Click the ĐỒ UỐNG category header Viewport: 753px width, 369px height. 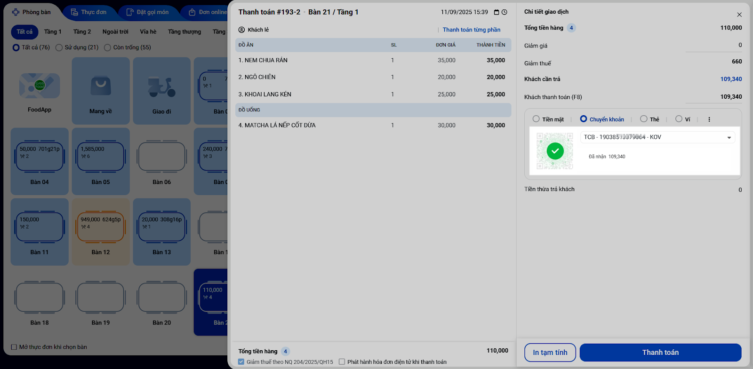coord(373,110)
